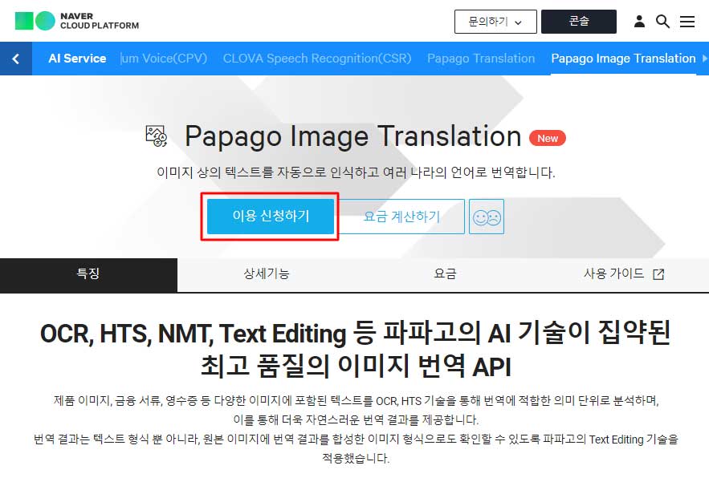
Task: Open external link icon beside 사용 가이드
Action: [658, 273]
